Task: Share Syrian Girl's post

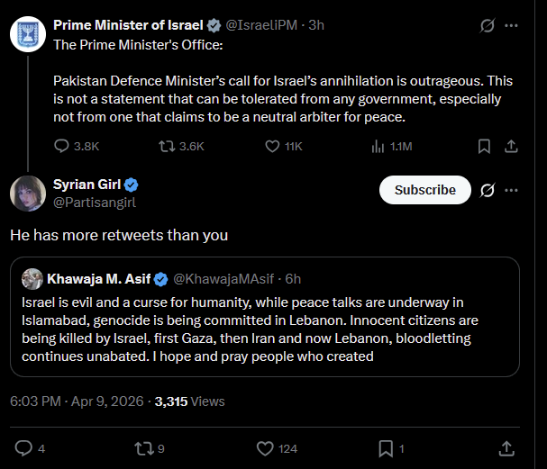Action: [x=506, y=447]
